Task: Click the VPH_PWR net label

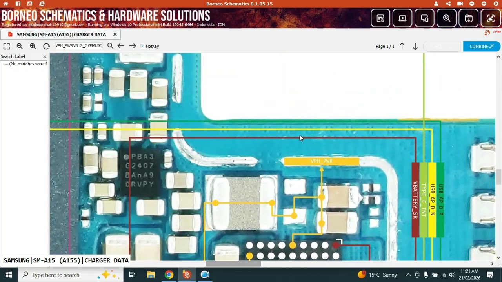Action: click(322, 161)
